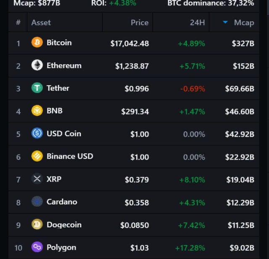Sort by the # rank column header
The width and height of the screenshot is (269, 259).
coord(18,23)
